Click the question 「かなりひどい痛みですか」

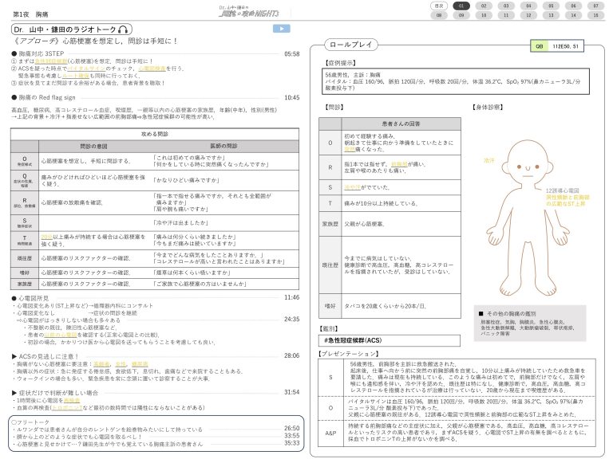(186, 180)
